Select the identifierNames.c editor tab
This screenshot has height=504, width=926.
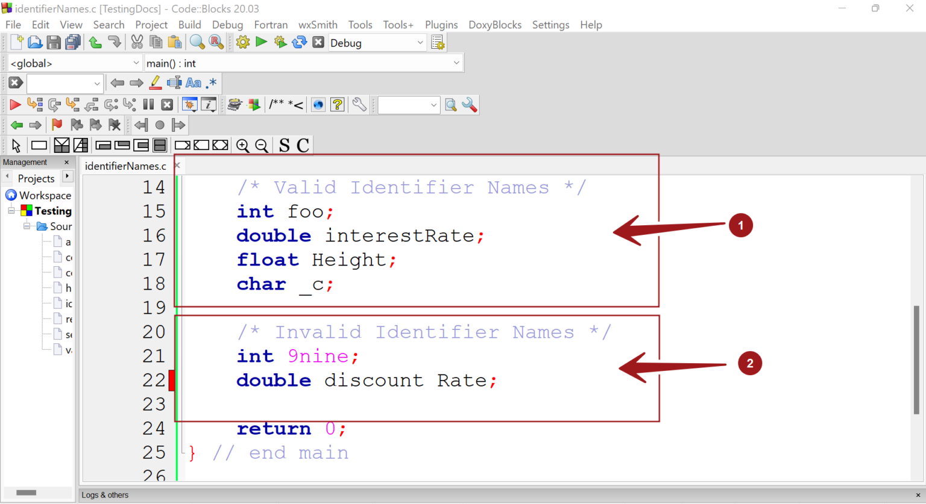[126, 166]
